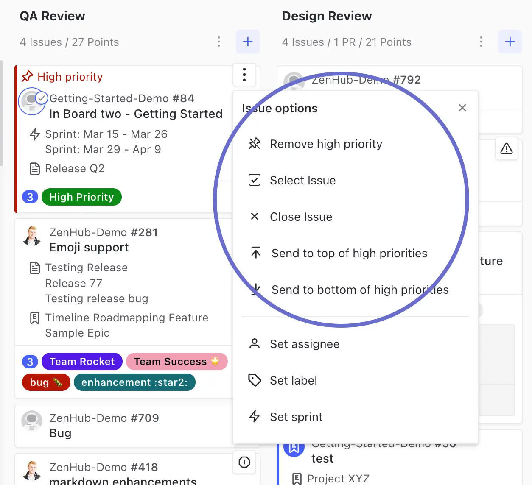
Task: Click the unpin icon in Issue options
Action: [x=255, y=144]
